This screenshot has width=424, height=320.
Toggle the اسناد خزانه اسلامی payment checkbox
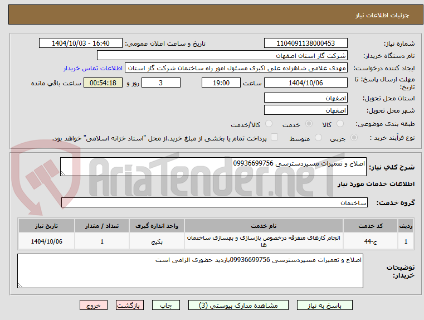click(274, 137)
